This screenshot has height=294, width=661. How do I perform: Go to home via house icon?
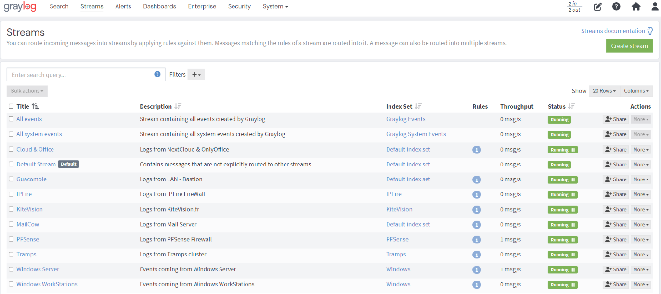pyautogui.click(x=636, y=7)
